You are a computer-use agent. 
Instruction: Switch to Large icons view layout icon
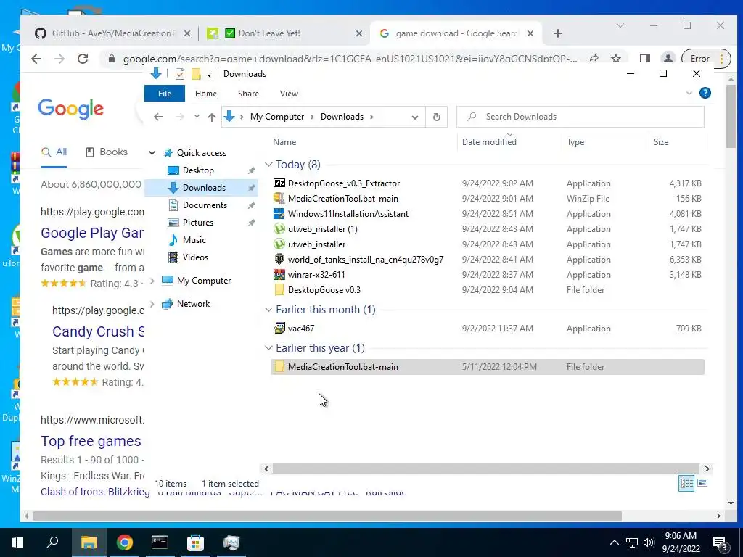702,483
